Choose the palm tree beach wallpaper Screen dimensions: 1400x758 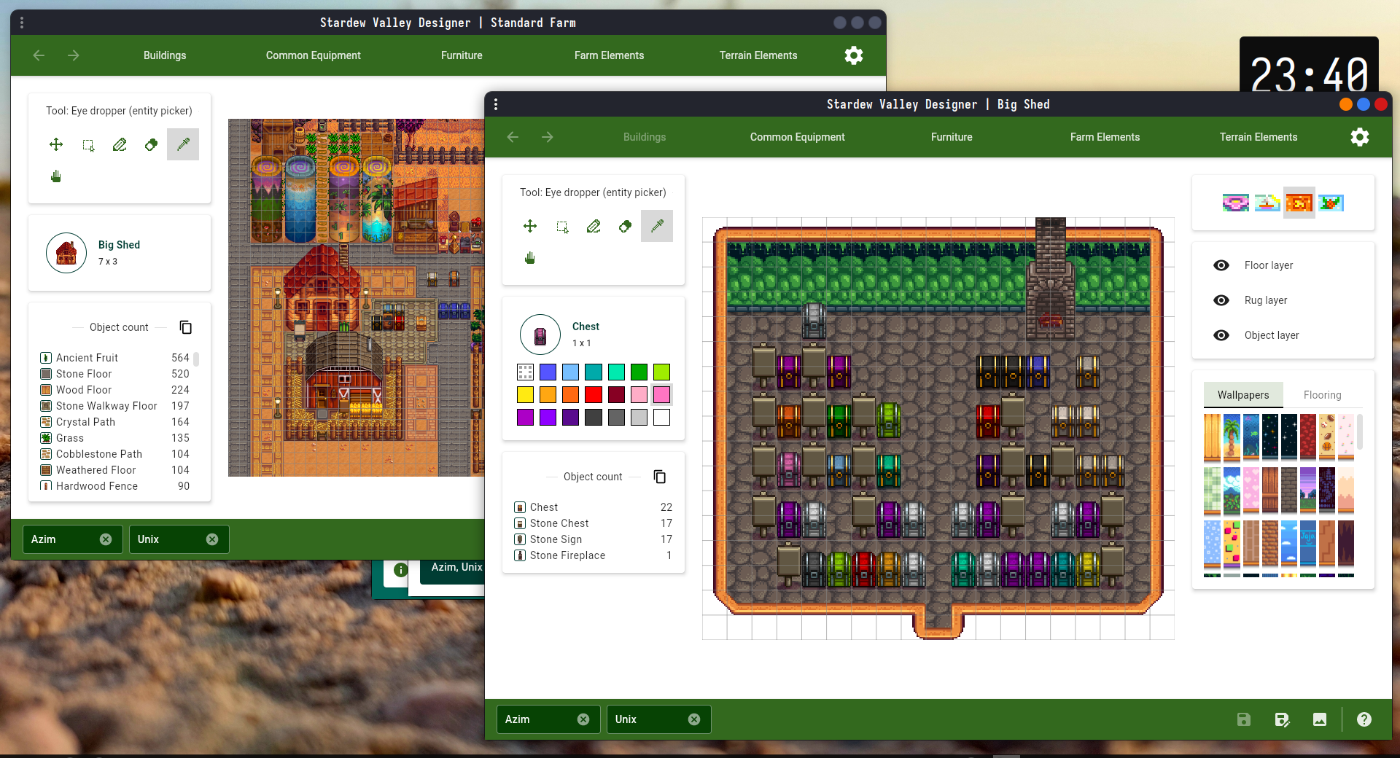coord(1232,437)
